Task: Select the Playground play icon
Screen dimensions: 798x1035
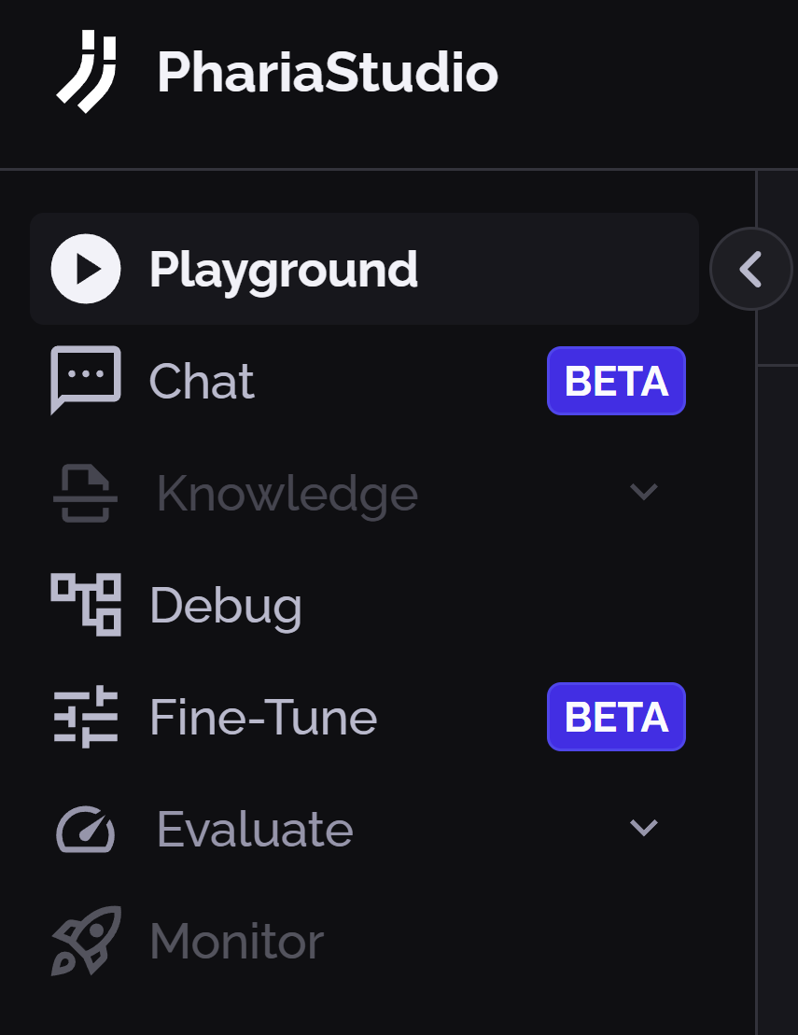Action: [84, 268]
